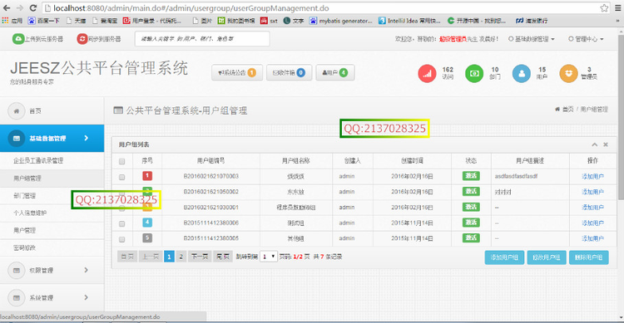Go to page 2 in pagination

[181, 257]
